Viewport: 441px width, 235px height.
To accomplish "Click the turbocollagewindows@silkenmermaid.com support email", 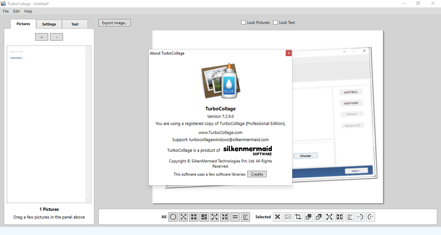I will (229, 140).
